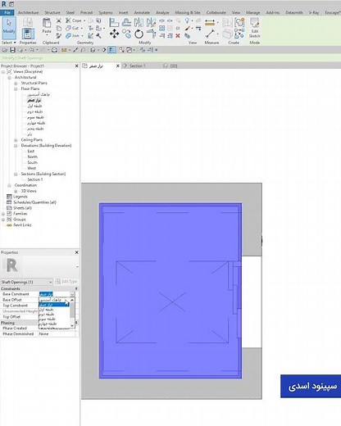Select the Mirror Pick Axis tool
This screenshot has width=341, height=426.
[x=139, y=22]
